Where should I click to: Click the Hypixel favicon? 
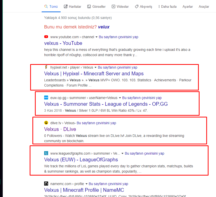coord(46,67)
